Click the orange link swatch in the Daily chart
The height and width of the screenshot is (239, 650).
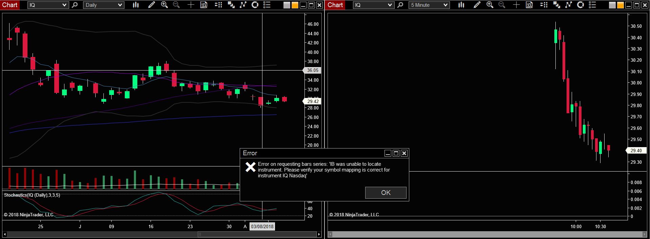coord(295,5)
